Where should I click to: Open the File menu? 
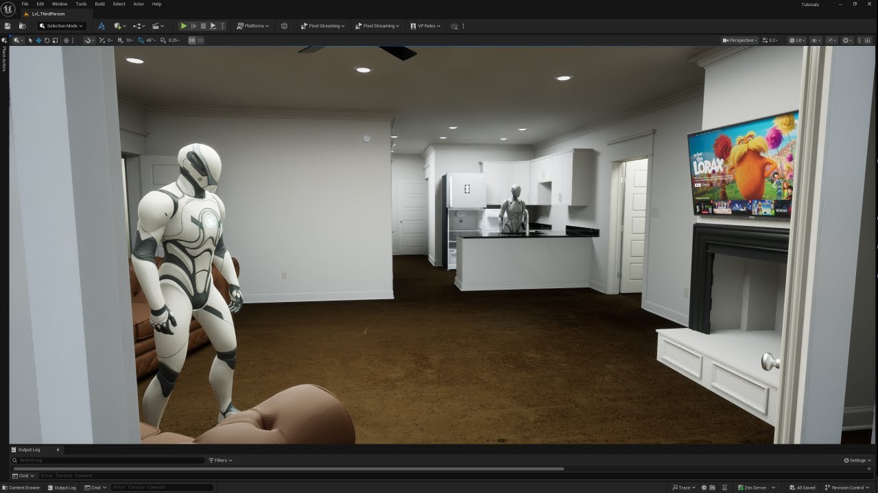pos(25,4)
